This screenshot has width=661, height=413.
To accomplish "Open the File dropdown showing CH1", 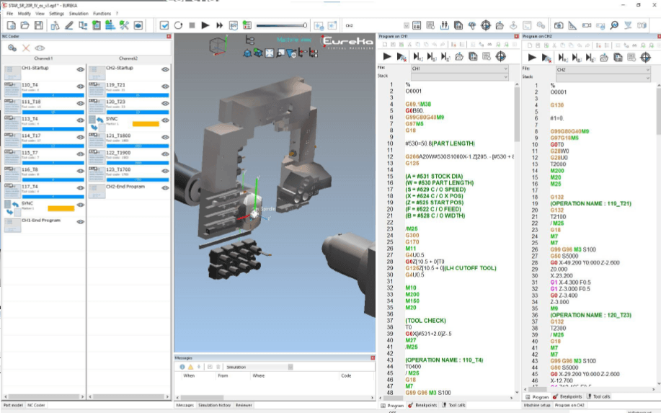I will pyautogui.click(x=459, y=68).
